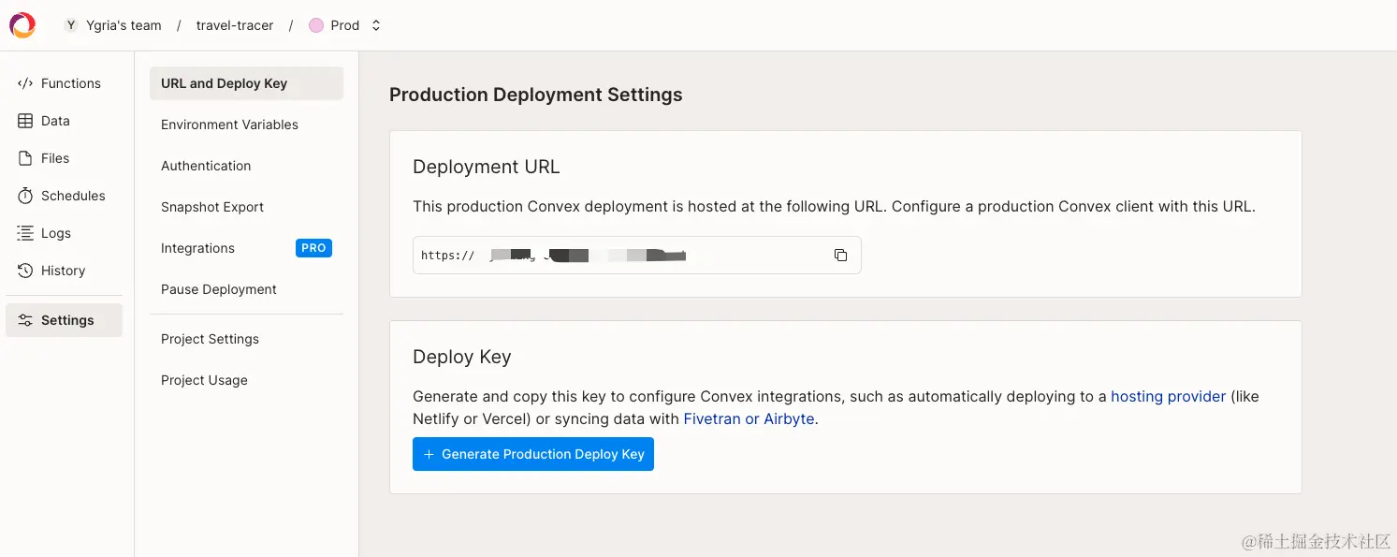Click the Schedules stopwatch icon
The width and height of the screenshot is (1397, 557).
[25, 196]
